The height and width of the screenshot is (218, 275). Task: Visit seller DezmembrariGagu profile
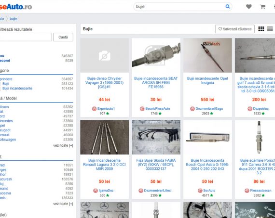pyautogui.click(x=209, y=108)
